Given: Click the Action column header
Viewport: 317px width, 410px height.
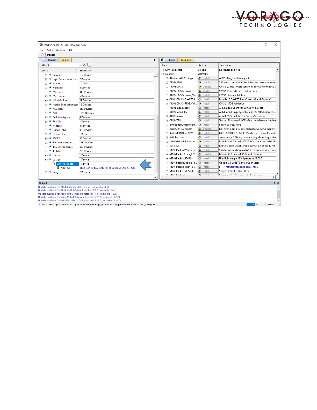Looking at the screenshot, I should (208, 65).
